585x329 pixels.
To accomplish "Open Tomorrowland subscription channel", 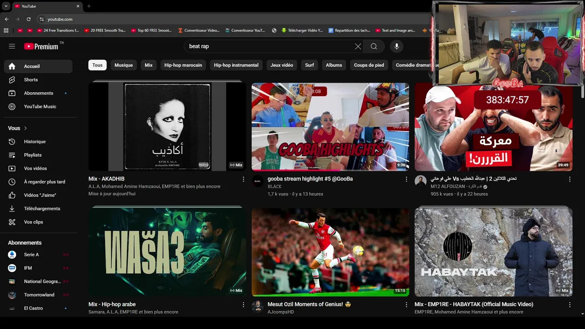I will 38,295.
